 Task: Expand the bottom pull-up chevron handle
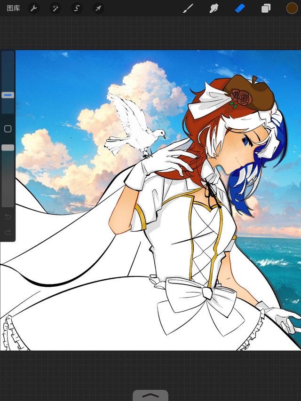[150, 396]
